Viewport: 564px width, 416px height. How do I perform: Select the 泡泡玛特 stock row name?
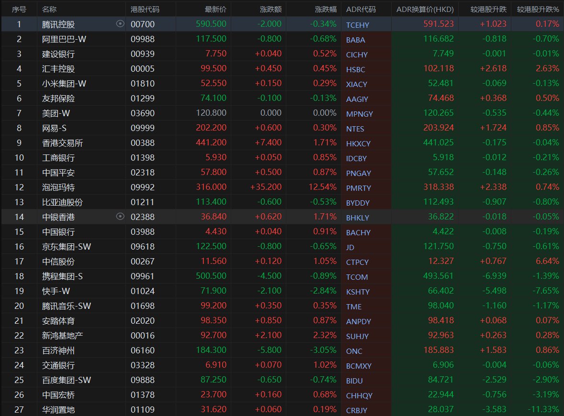point(58,187)
